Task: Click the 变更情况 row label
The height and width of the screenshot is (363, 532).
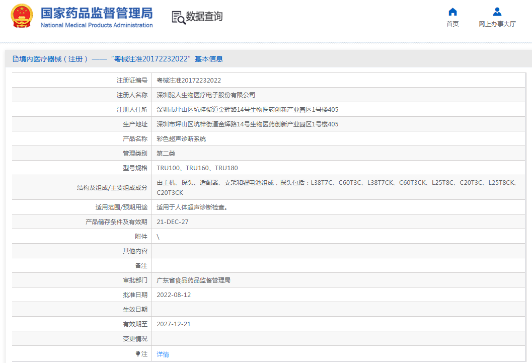Action: (135, 338)
